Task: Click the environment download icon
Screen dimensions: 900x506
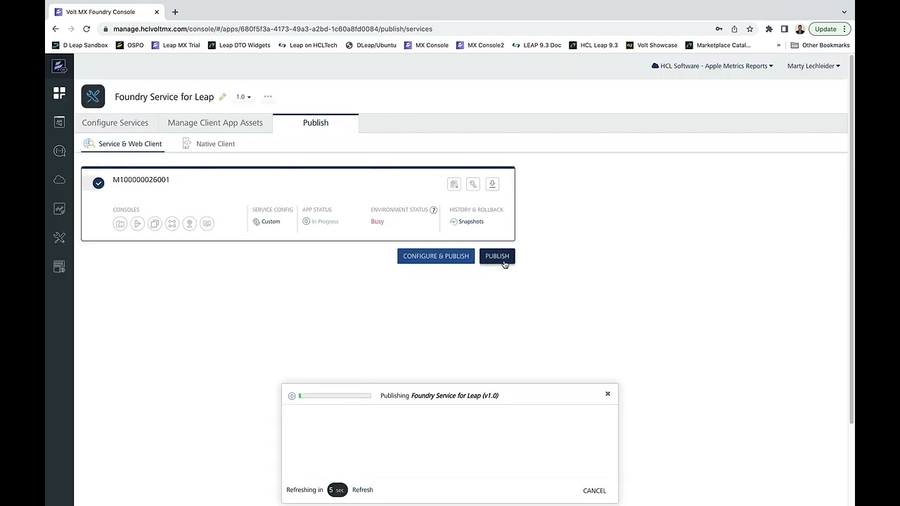Action: pyautogui.click(x=492, y=184)
